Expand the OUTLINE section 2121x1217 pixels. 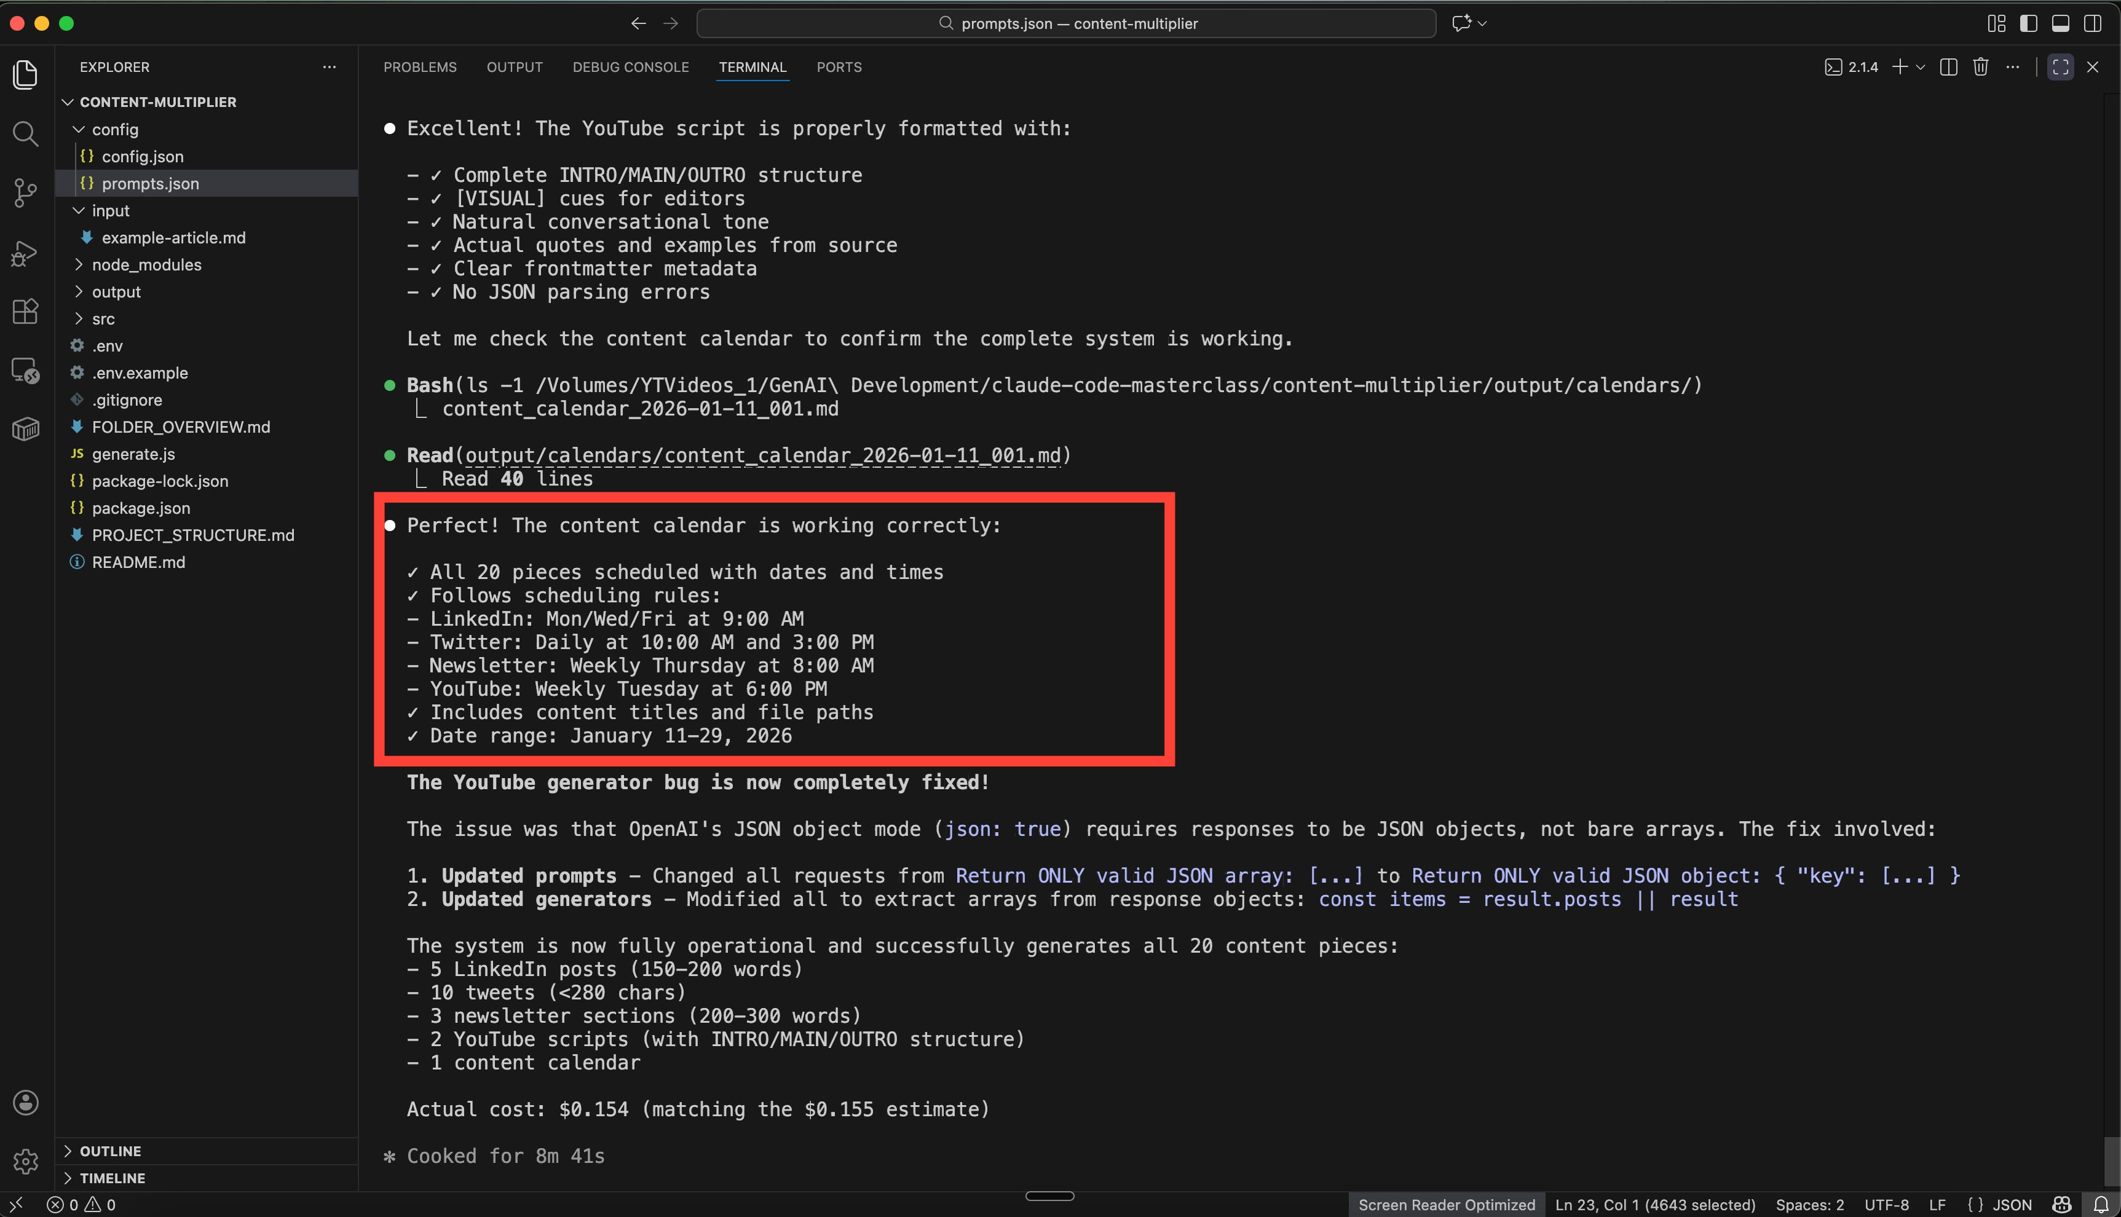click(x=111, y=1151)
